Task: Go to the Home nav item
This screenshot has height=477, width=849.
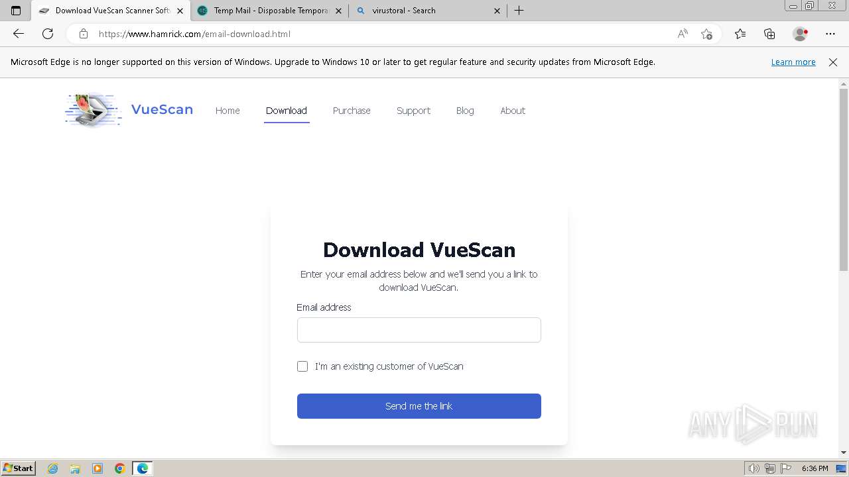Action: pos(228,111)
